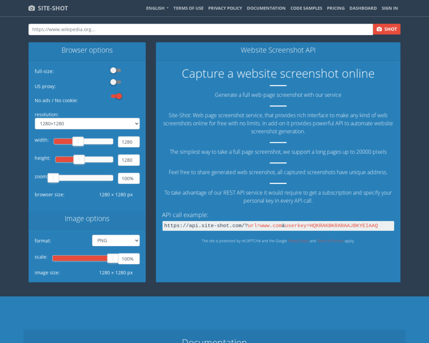Screen dimensions: 429x343
Task: Expand the PNG format dropdown
Action: click(116, 240)
